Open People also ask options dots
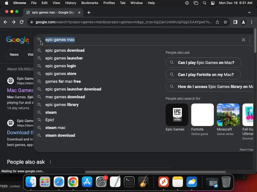The height and width of the screenshot is (192, 257). 50,162
